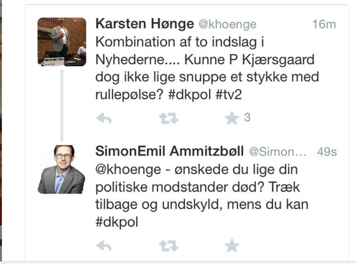Retweet SimonEmil Ammitzbøll's tweet

(x=168, y=246)
